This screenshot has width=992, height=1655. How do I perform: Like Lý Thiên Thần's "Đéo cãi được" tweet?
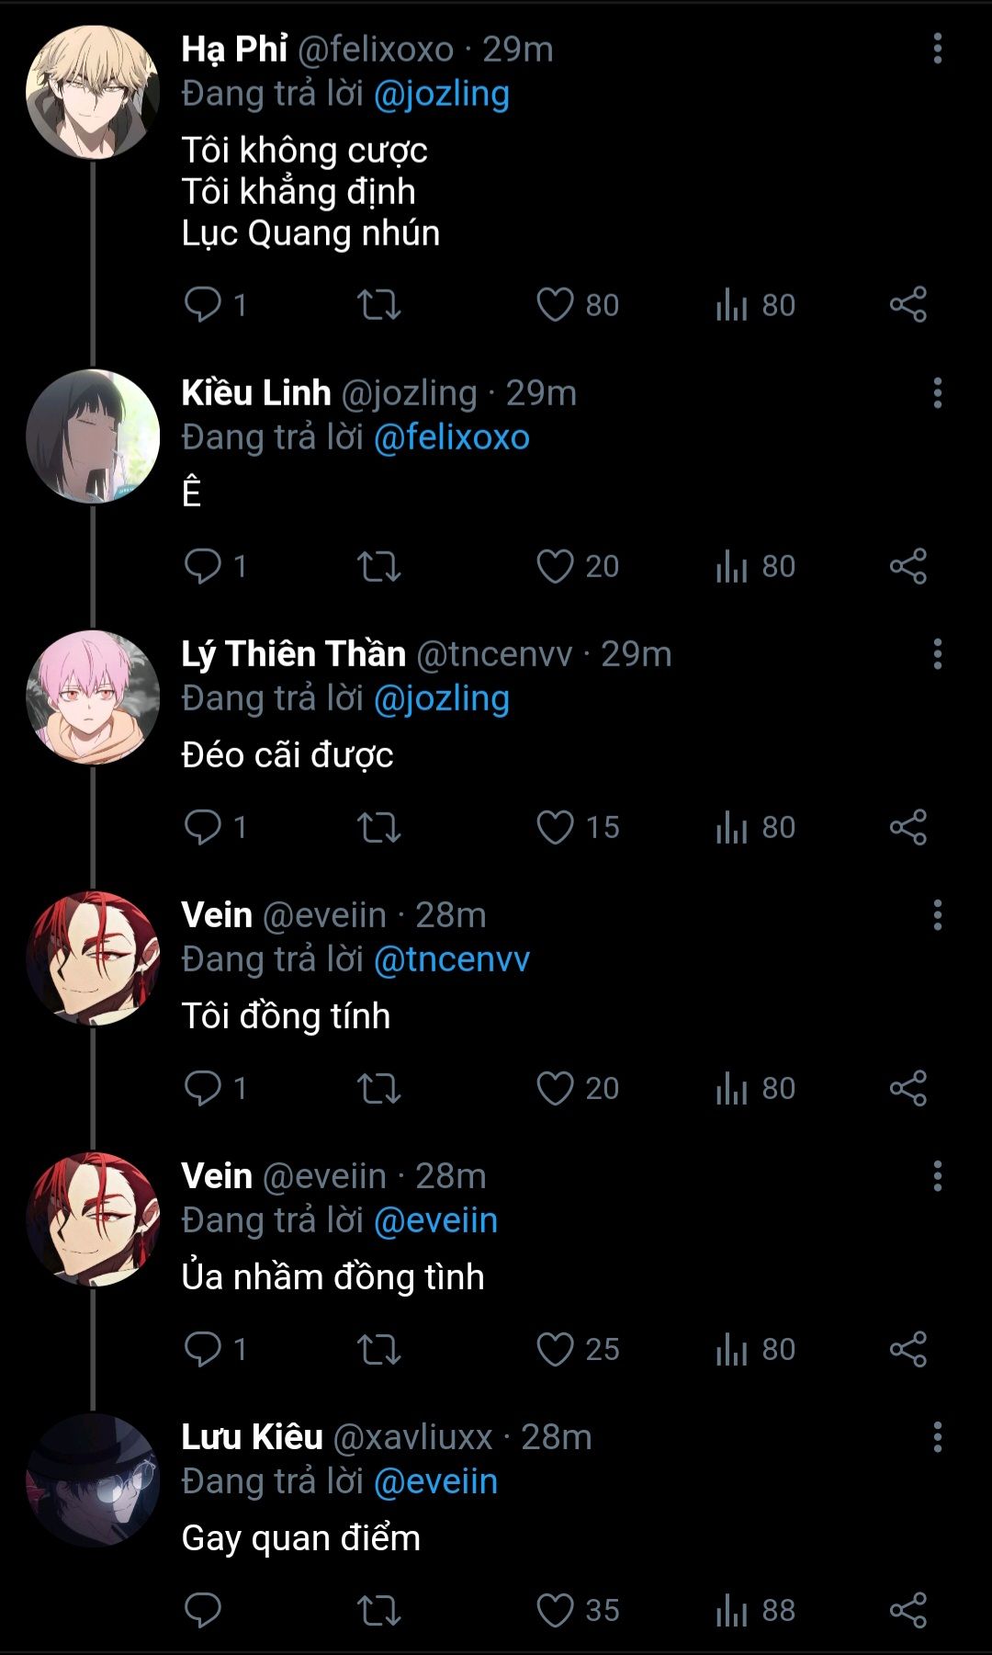coord(556,827)
